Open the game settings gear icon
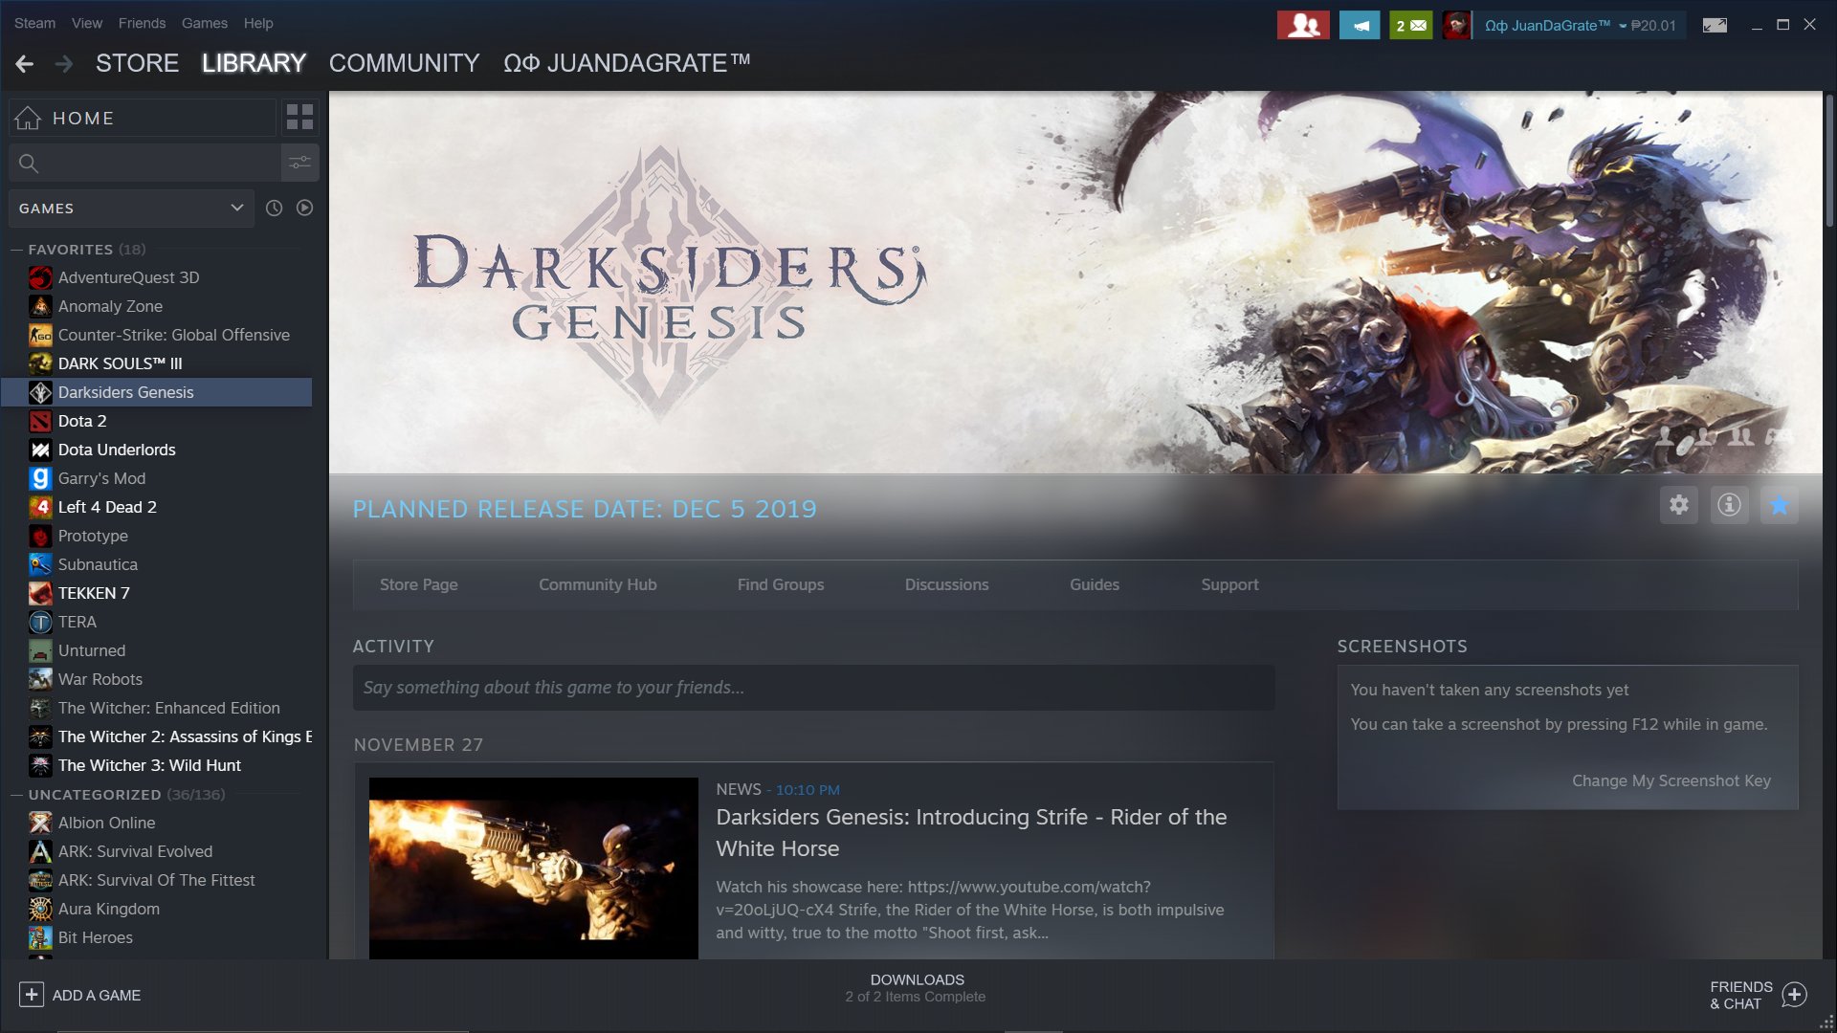 1679,505
